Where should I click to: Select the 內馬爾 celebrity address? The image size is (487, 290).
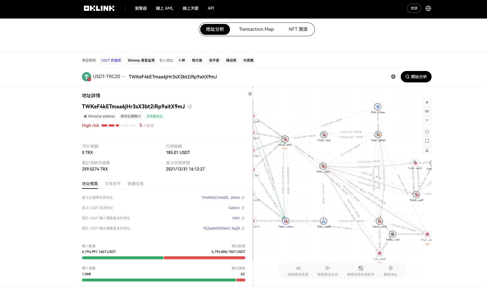[x=248, y=60]
